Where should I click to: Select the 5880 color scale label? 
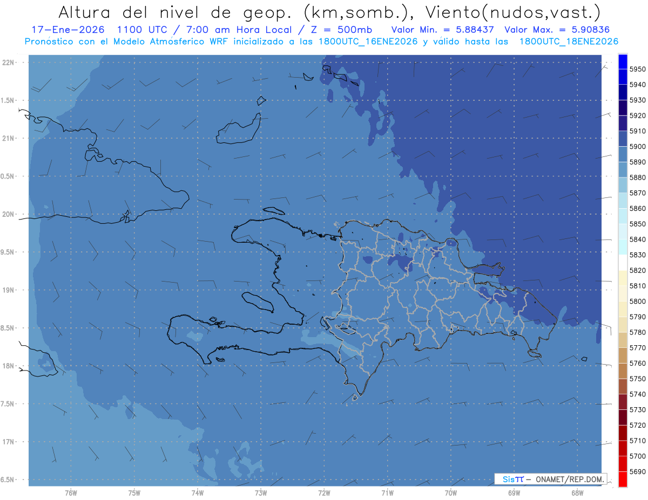pos(637,177)
